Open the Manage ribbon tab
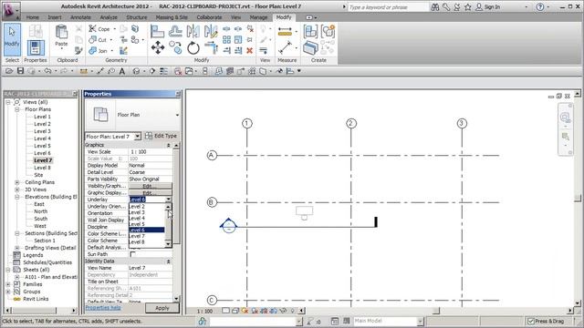The height and width of the screenshot is (328, 584). click(258, 17)
